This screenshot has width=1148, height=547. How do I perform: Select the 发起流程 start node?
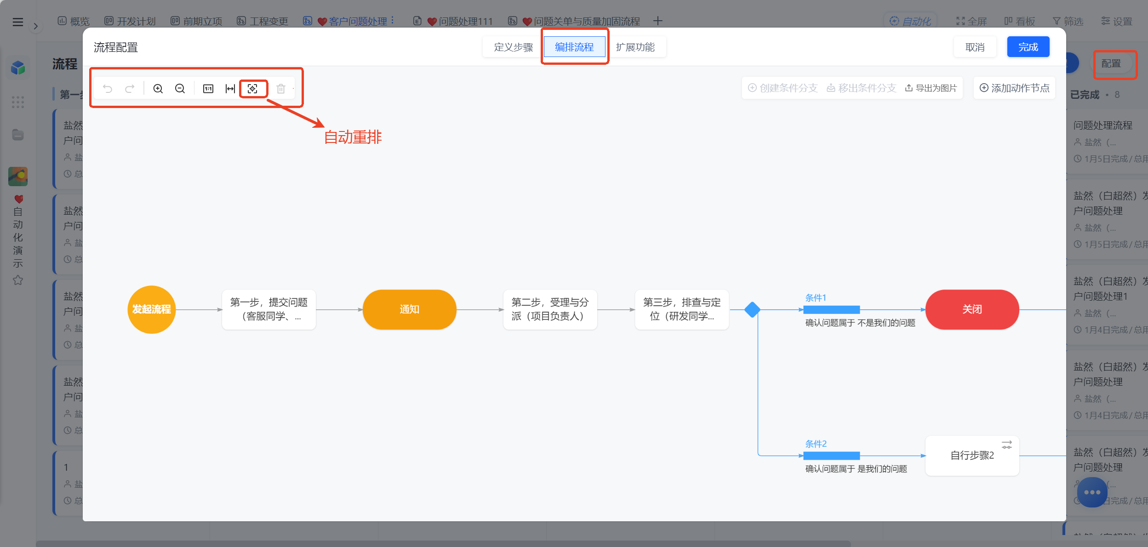(x=152, y=309)
